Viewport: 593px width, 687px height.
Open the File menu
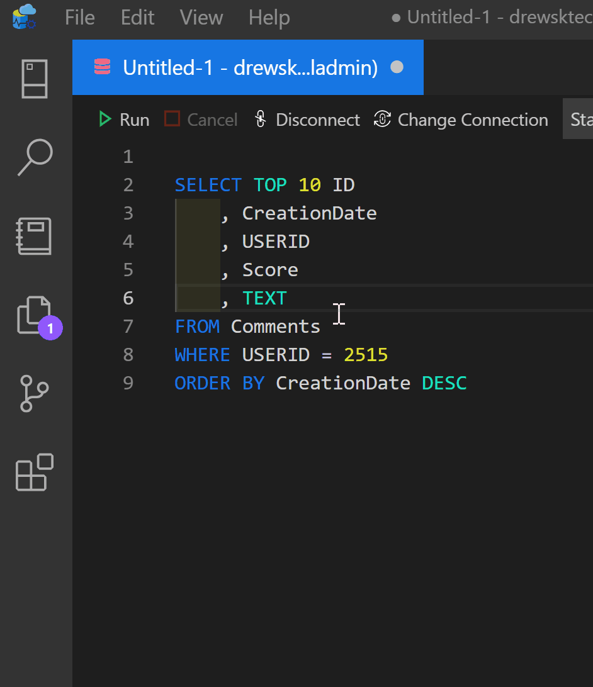[x=80, y=17]
